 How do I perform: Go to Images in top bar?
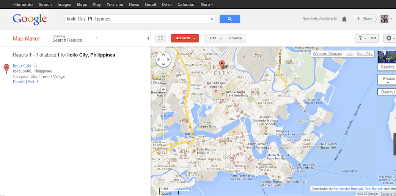click(x=64, y=5)
